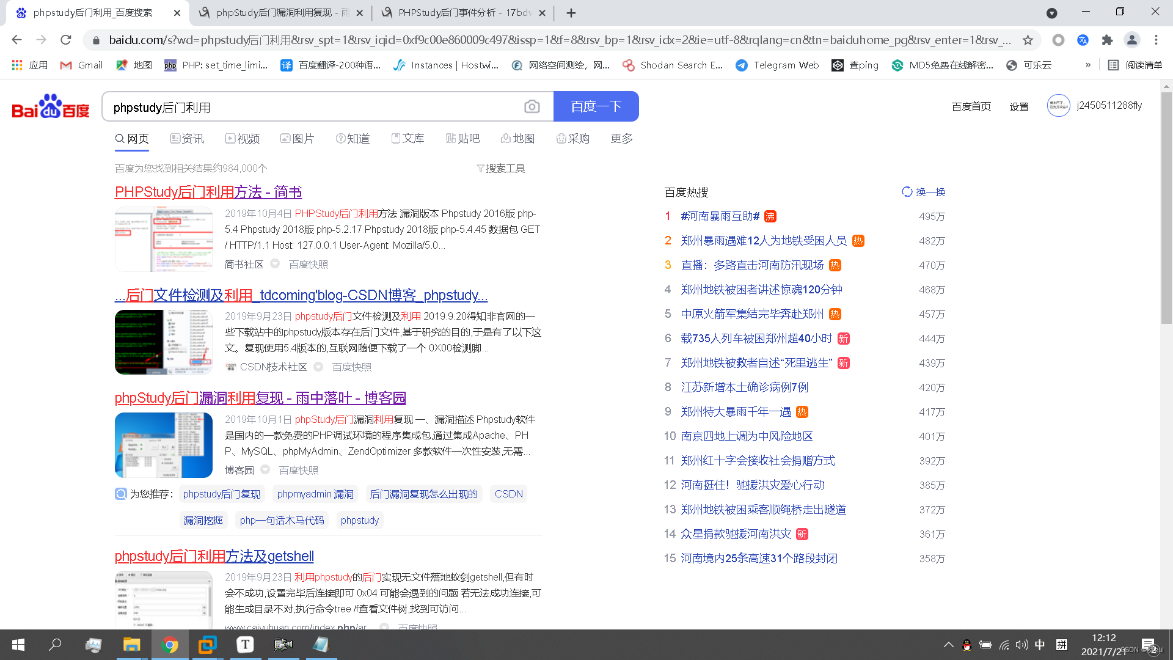This screenshot has height=660, width=1173.
Task: Click Windows Start button
Action: (18, 645)
